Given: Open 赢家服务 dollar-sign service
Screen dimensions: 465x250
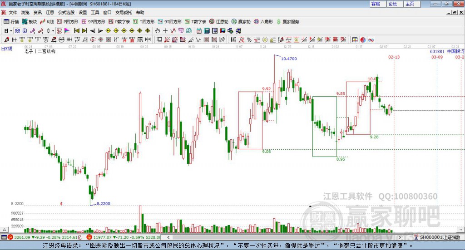Looking at the screenshot, I should 287,22.
